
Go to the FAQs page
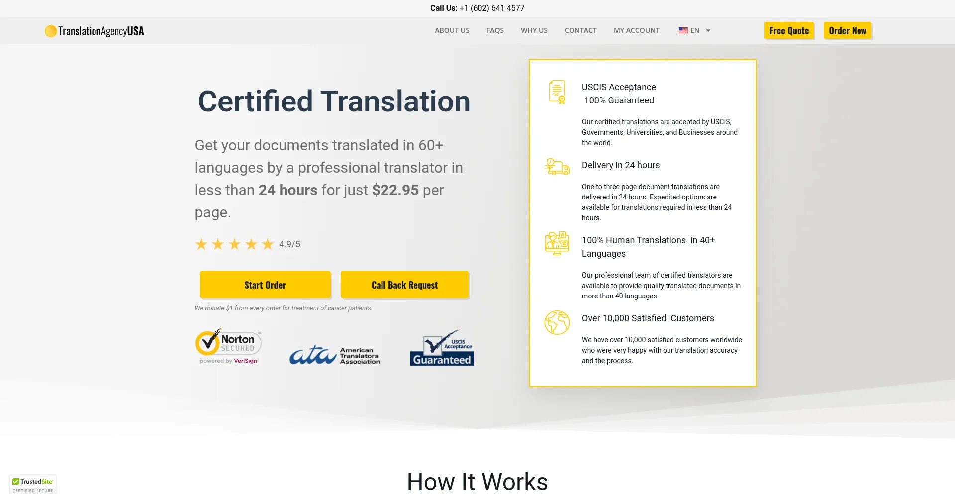[x=495, y=30]
